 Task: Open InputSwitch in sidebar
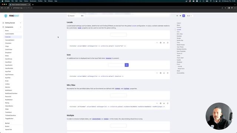pyautogui.click(x=9, y=65)
